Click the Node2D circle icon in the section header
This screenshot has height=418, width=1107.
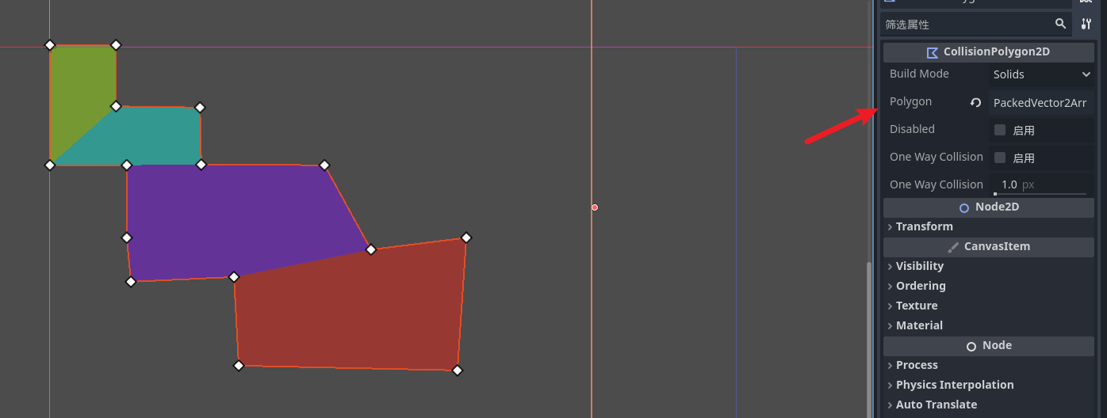(x=964, y=207)
